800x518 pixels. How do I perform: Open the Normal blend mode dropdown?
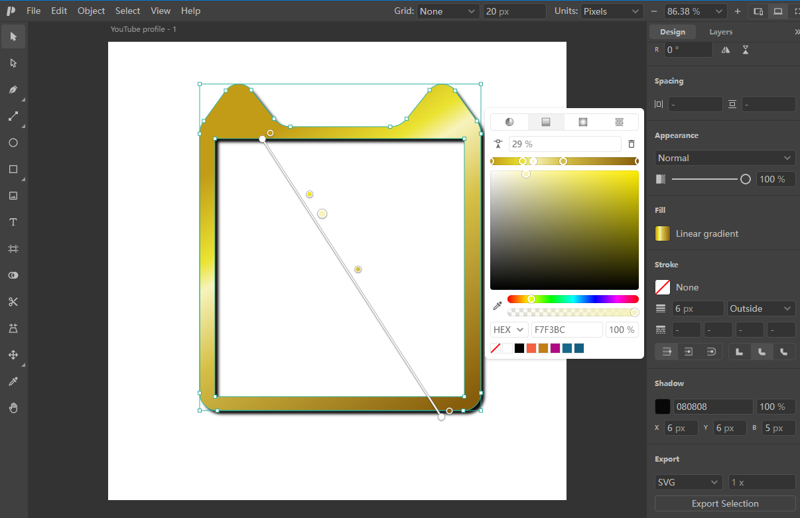pos(725,158)
